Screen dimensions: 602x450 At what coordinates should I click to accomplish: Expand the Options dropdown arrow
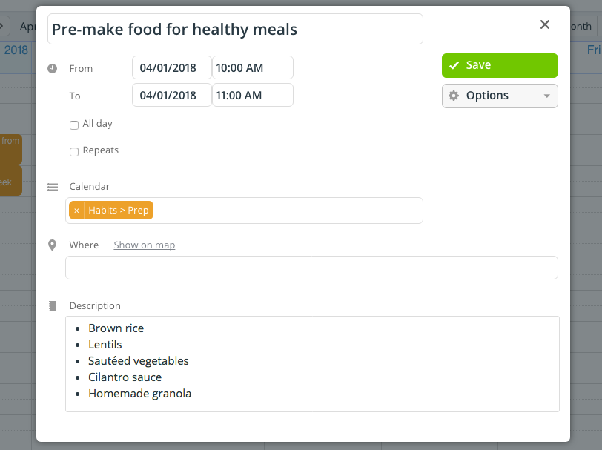547,96
